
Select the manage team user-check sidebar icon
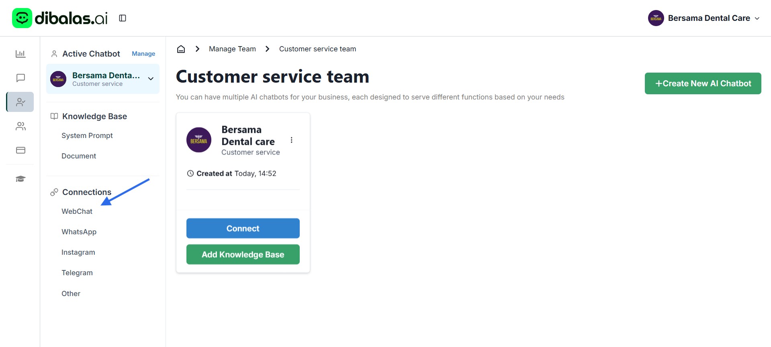(x=20, y=102)
